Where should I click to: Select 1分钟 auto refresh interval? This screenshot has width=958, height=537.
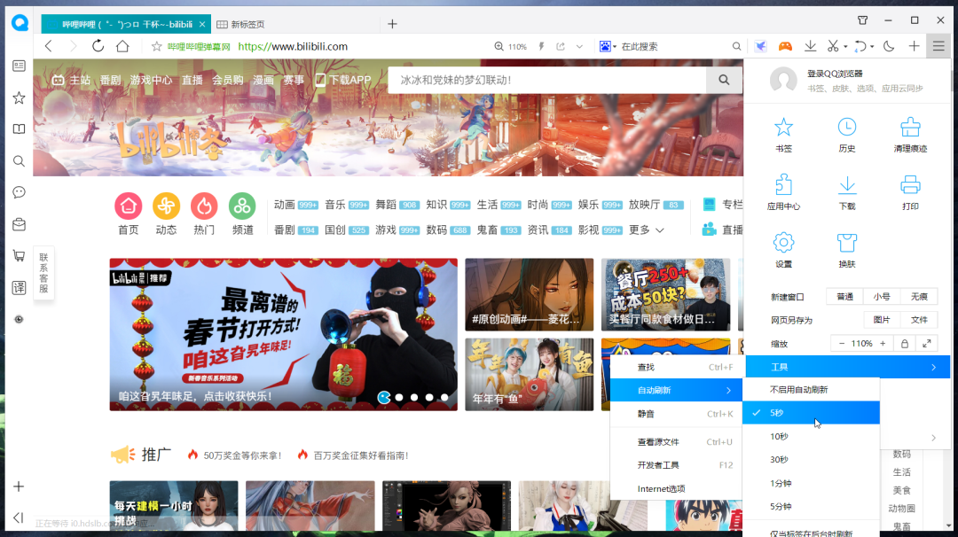[812, 483]
